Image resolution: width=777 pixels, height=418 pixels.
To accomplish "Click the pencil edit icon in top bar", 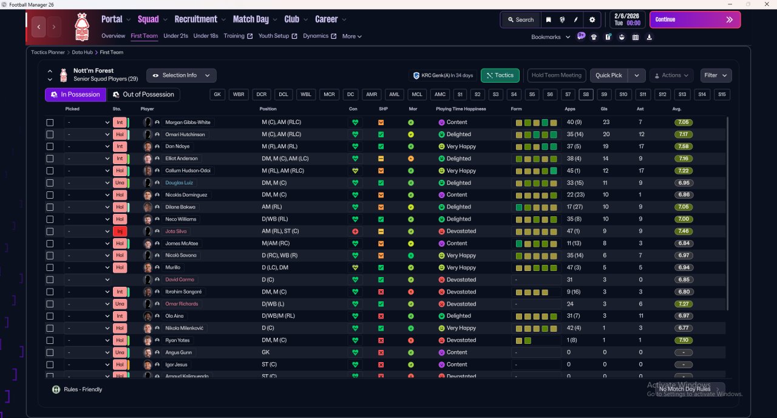I will (575, 19).
